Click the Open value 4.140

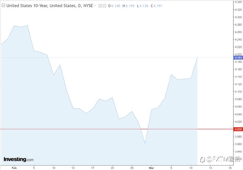pyautogui.click(x=115, y=6)
